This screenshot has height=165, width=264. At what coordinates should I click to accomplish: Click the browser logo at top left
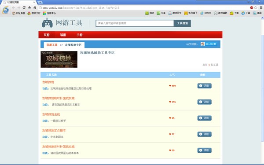tap(6, 10)
